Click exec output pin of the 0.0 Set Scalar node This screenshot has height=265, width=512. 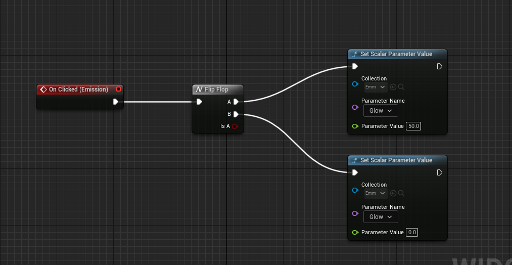pos(440,172)
